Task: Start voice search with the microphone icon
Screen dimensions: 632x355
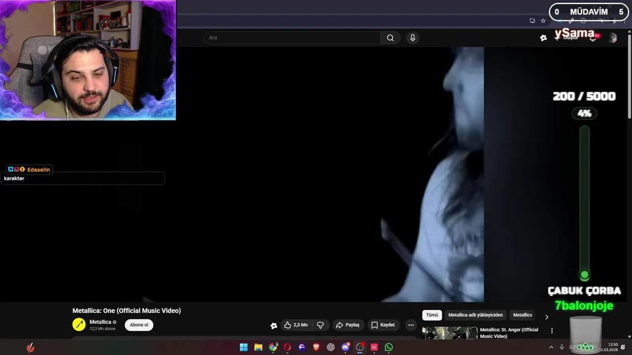Action: point(413,38)
